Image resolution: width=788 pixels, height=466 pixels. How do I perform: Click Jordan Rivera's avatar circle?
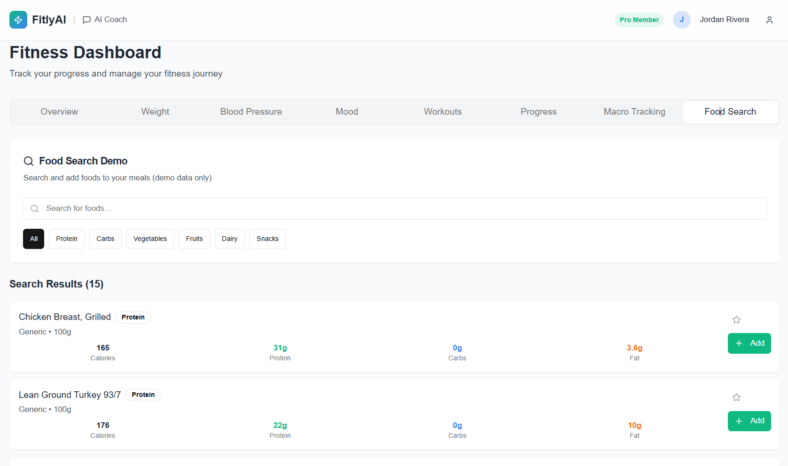[682, 19]
